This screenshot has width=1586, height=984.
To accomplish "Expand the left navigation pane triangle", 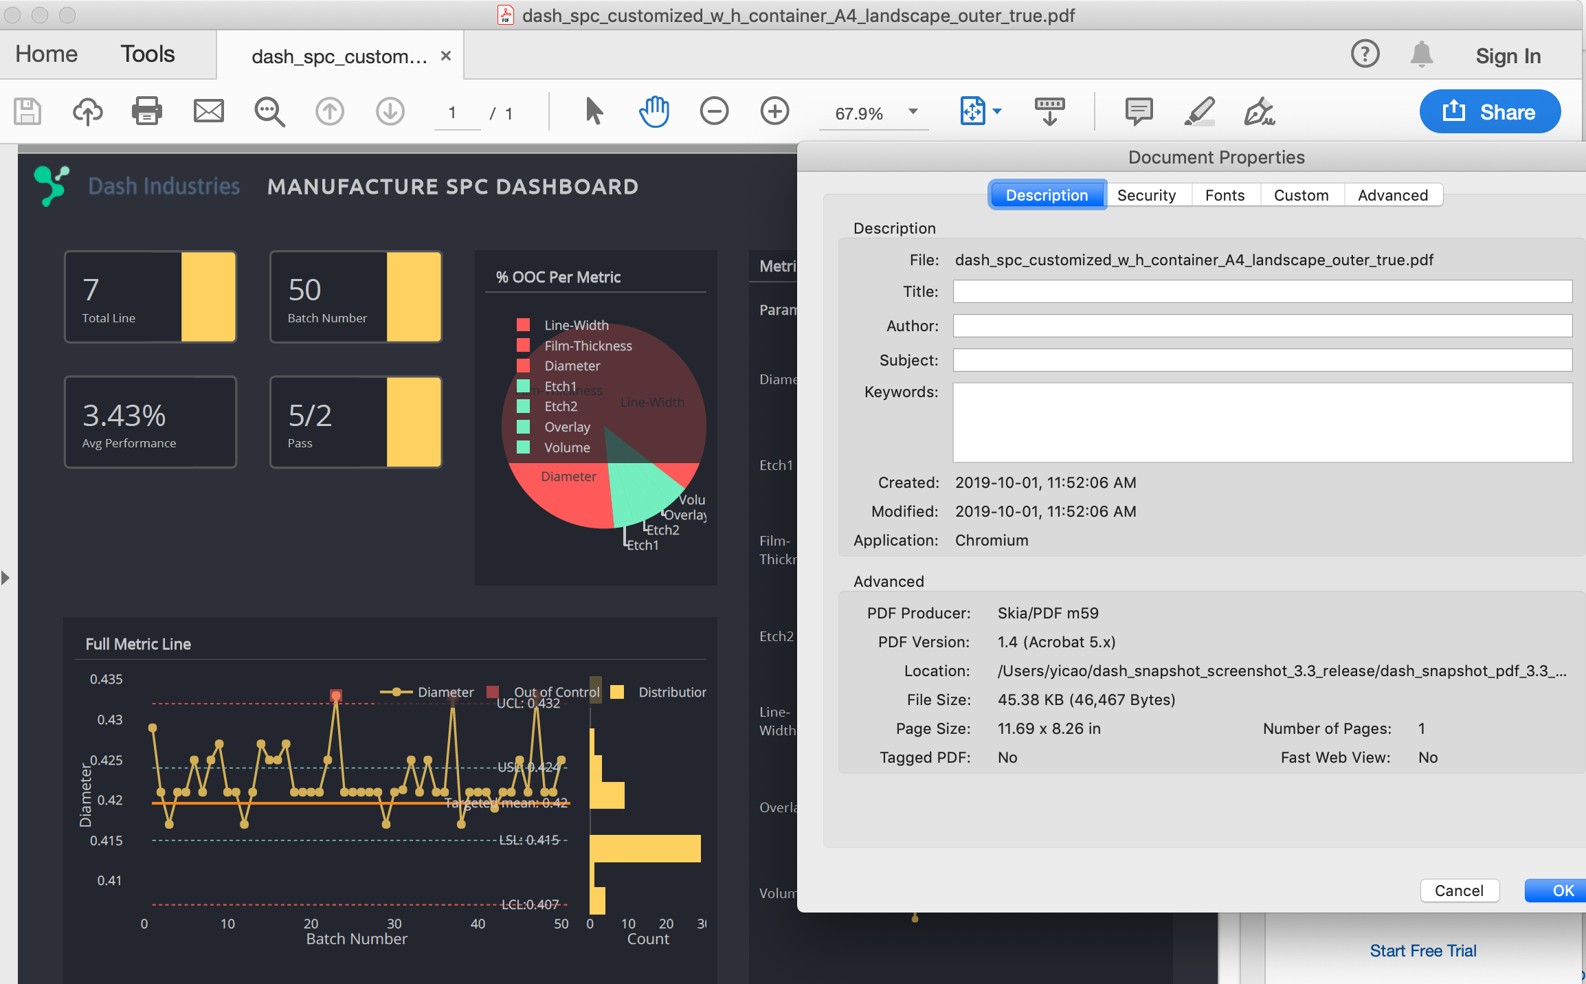I will click(x=5, y=578).
